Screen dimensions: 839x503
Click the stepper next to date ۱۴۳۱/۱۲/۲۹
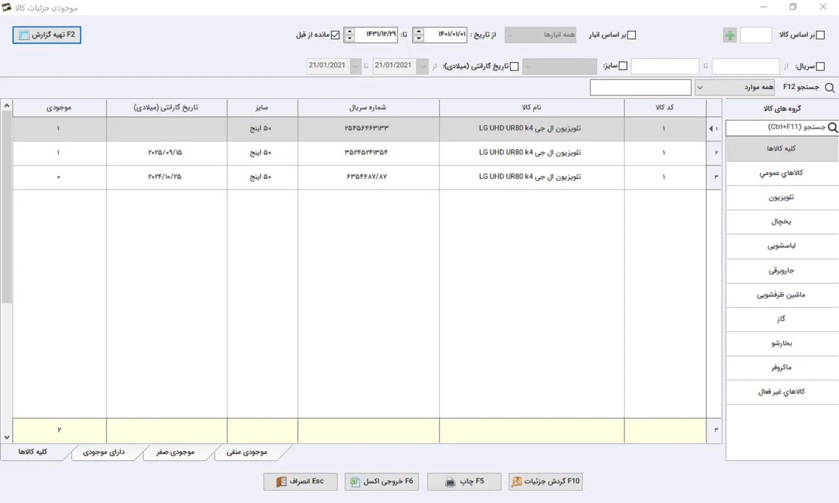click(x=349, y=35)
